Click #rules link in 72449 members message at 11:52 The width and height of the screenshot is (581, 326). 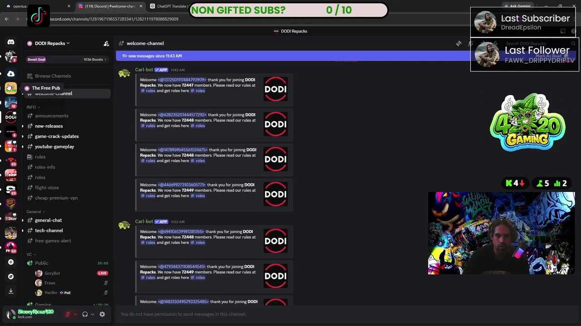tap(148, 278)
